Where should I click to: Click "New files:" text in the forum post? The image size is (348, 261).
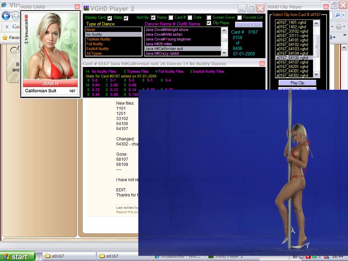click(x=125, y=103)
